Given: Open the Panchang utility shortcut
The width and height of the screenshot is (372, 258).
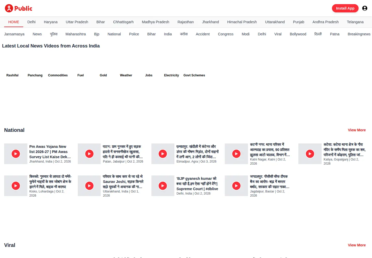Looking at the screenshot, I should tap(35, 75).
